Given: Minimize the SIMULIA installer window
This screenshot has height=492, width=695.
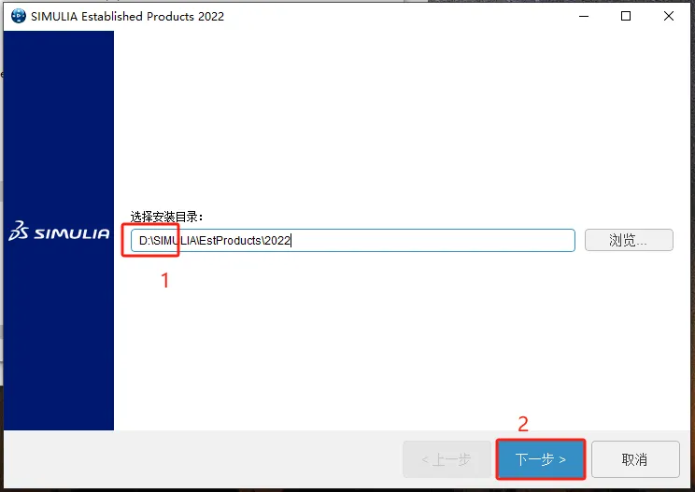Looking at the screenshot, I should [x=584, y=17].
